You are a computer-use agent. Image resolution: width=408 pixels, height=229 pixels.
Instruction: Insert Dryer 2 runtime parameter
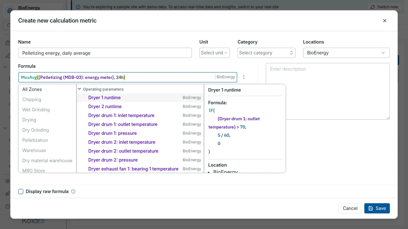(x=140, y=107)
